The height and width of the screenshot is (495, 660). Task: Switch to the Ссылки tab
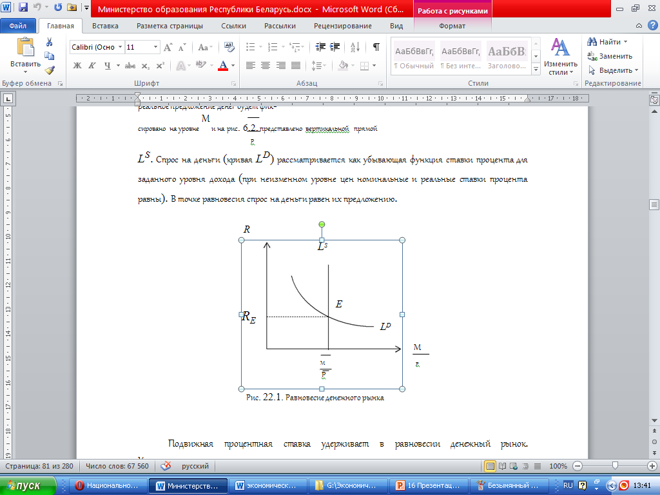(x=233, y=26)
